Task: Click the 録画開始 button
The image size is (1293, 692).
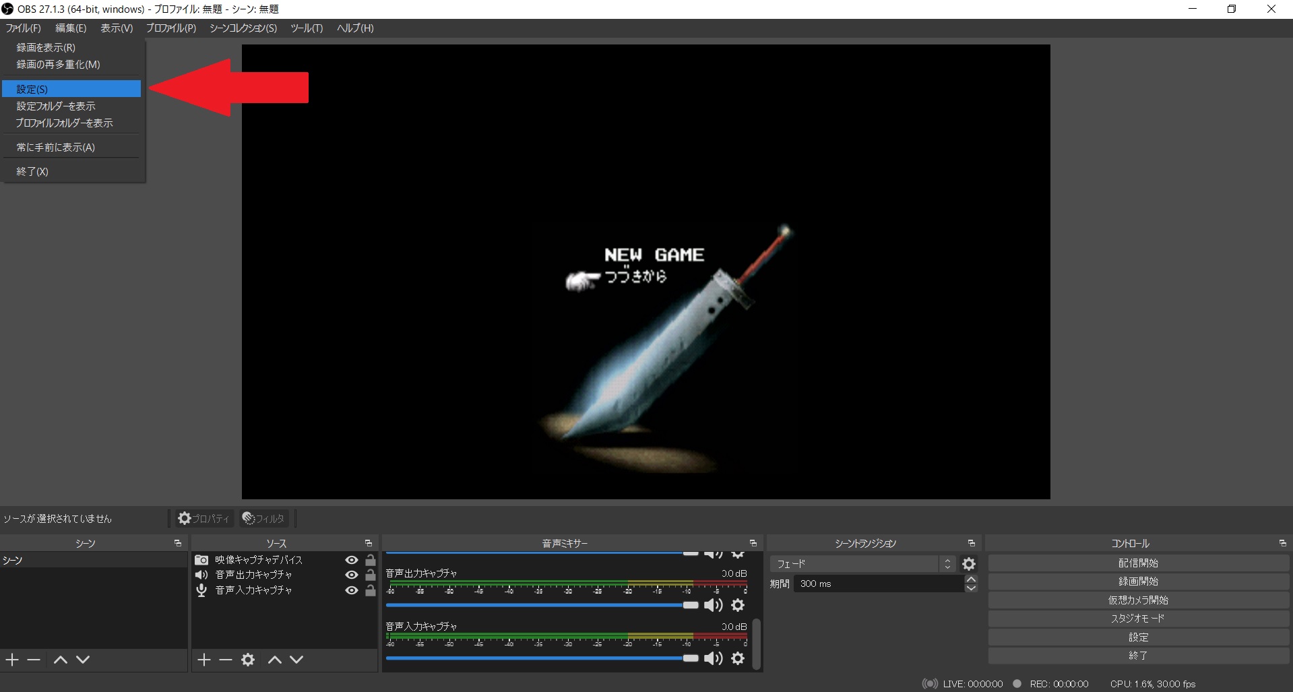Action: 1138,581
